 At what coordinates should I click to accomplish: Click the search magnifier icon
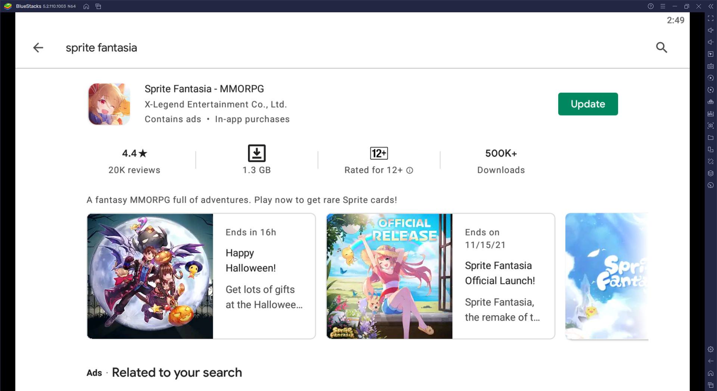click(661, 48)
